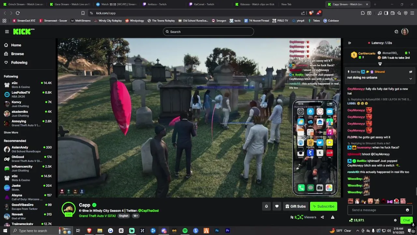Viewport: 417px width, 235px height.
Task: Open browser main menu
Action: coord(412,13)
